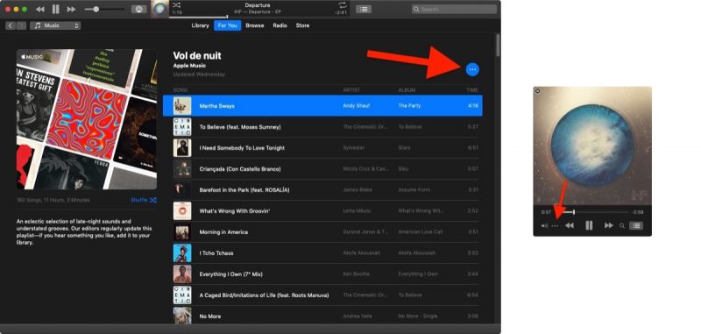701x334 pixels.
Task: Open the Browse tab
Action: pos(255,25)
